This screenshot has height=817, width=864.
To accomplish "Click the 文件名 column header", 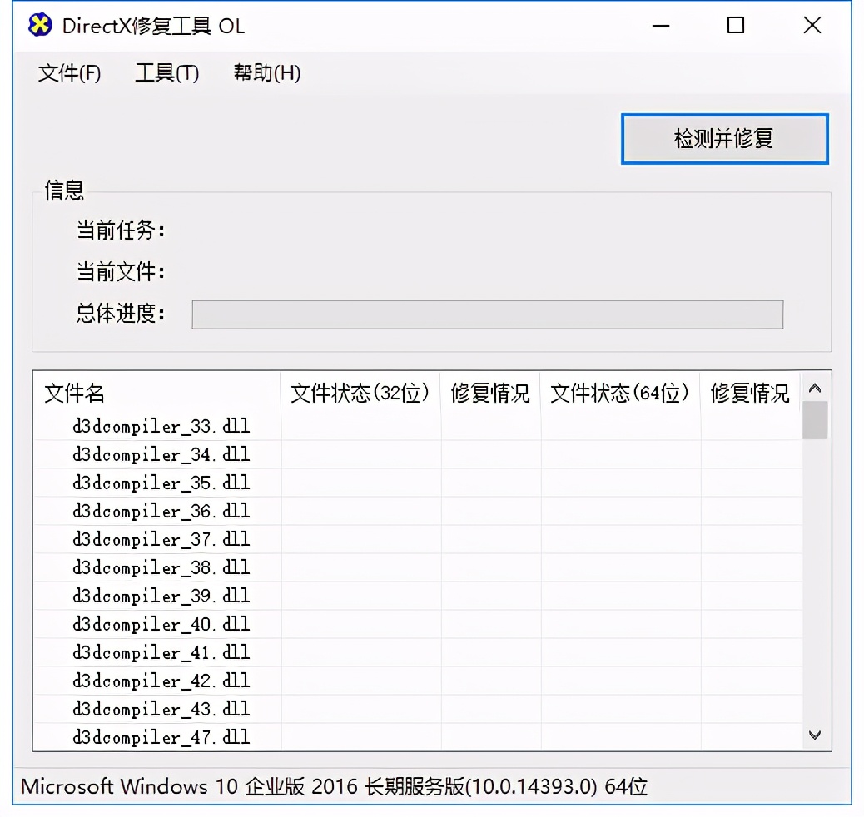I will [x=156, y=394].
